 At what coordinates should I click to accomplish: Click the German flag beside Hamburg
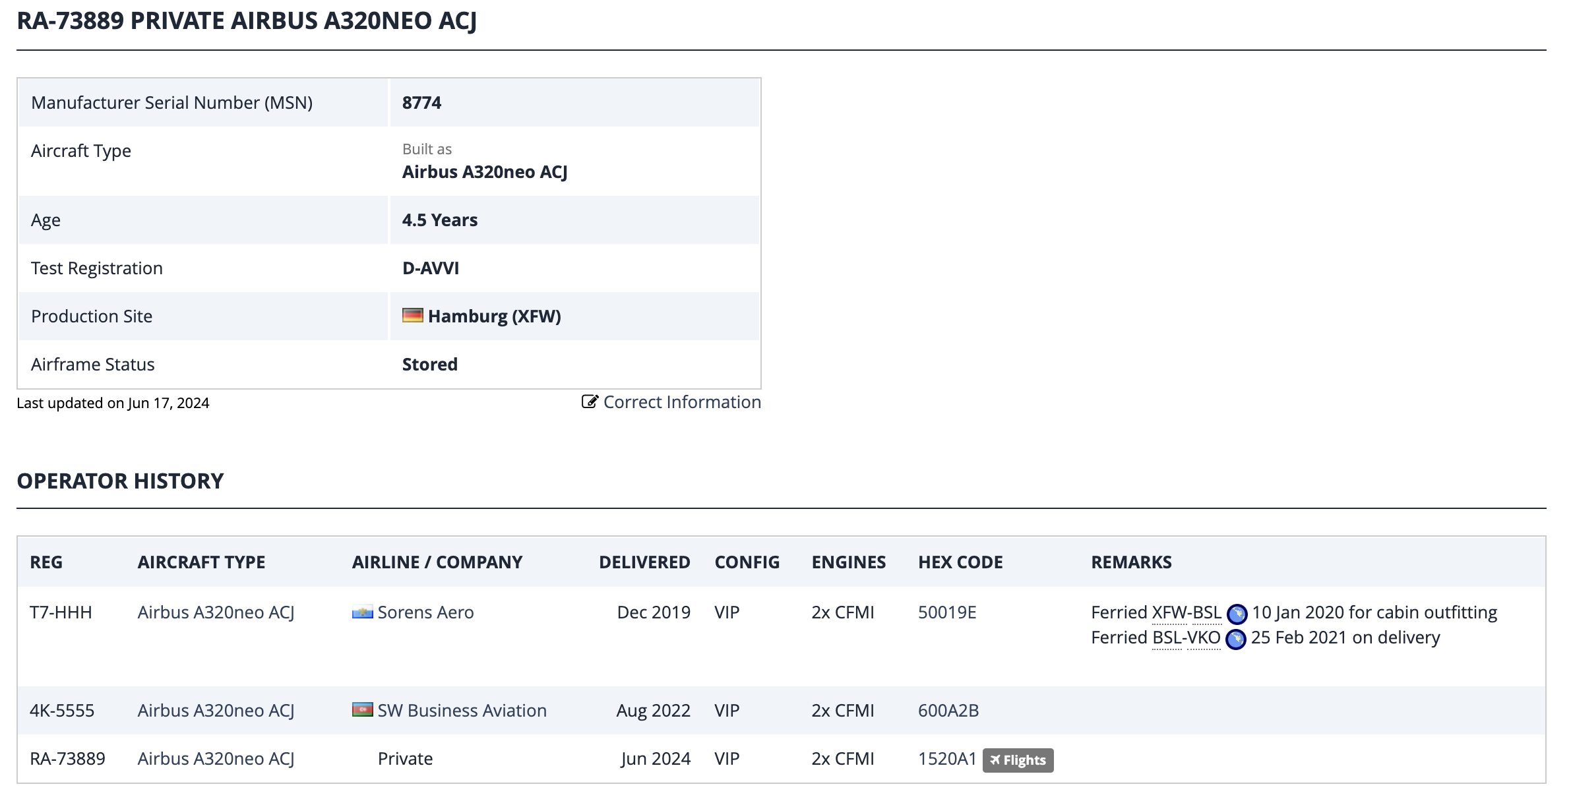pos(413,316)
